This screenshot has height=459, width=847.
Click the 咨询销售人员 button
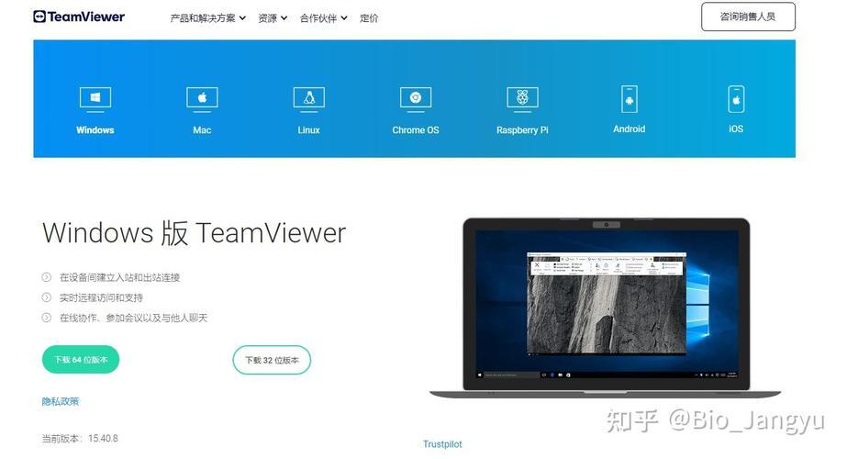[x=748, y=17]
